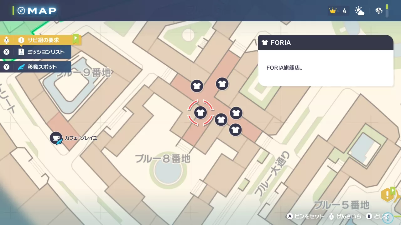Select the highlighted FORIA clothing shop icon
Screen dimensions: 401x225
[x=200, y=112]
